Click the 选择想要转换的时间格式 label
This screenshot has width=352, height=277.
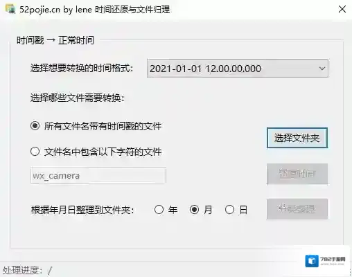click(82, 68)
